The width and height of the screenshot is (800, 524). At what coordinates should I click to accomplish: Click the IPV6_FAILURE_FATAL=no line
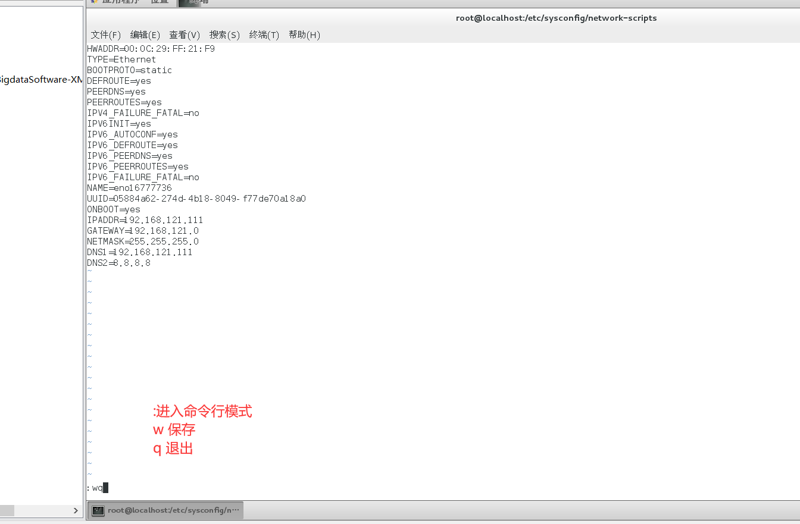pyautogui.click(x=143, y=177)
